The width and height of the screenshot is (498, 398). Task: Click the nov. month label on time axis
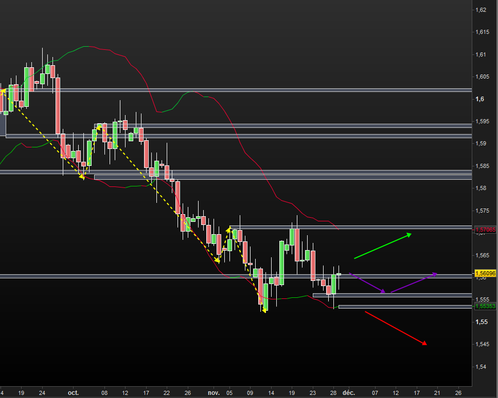click(x=214, y=393)
